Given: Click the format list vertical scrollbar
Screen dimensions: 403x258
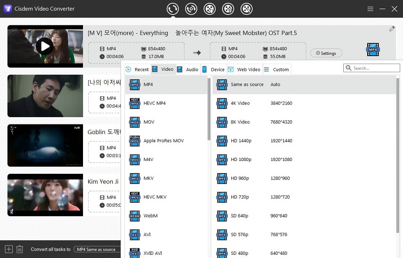Looking at the screenshot, I should click(x=209, y=109).
